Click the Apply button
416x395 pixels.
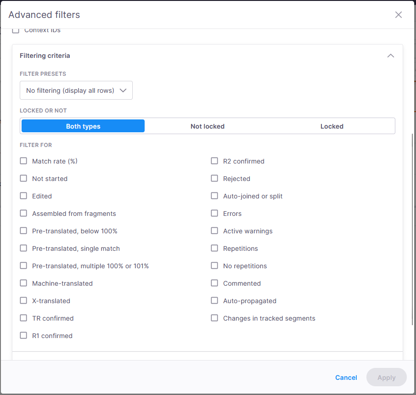386,377
